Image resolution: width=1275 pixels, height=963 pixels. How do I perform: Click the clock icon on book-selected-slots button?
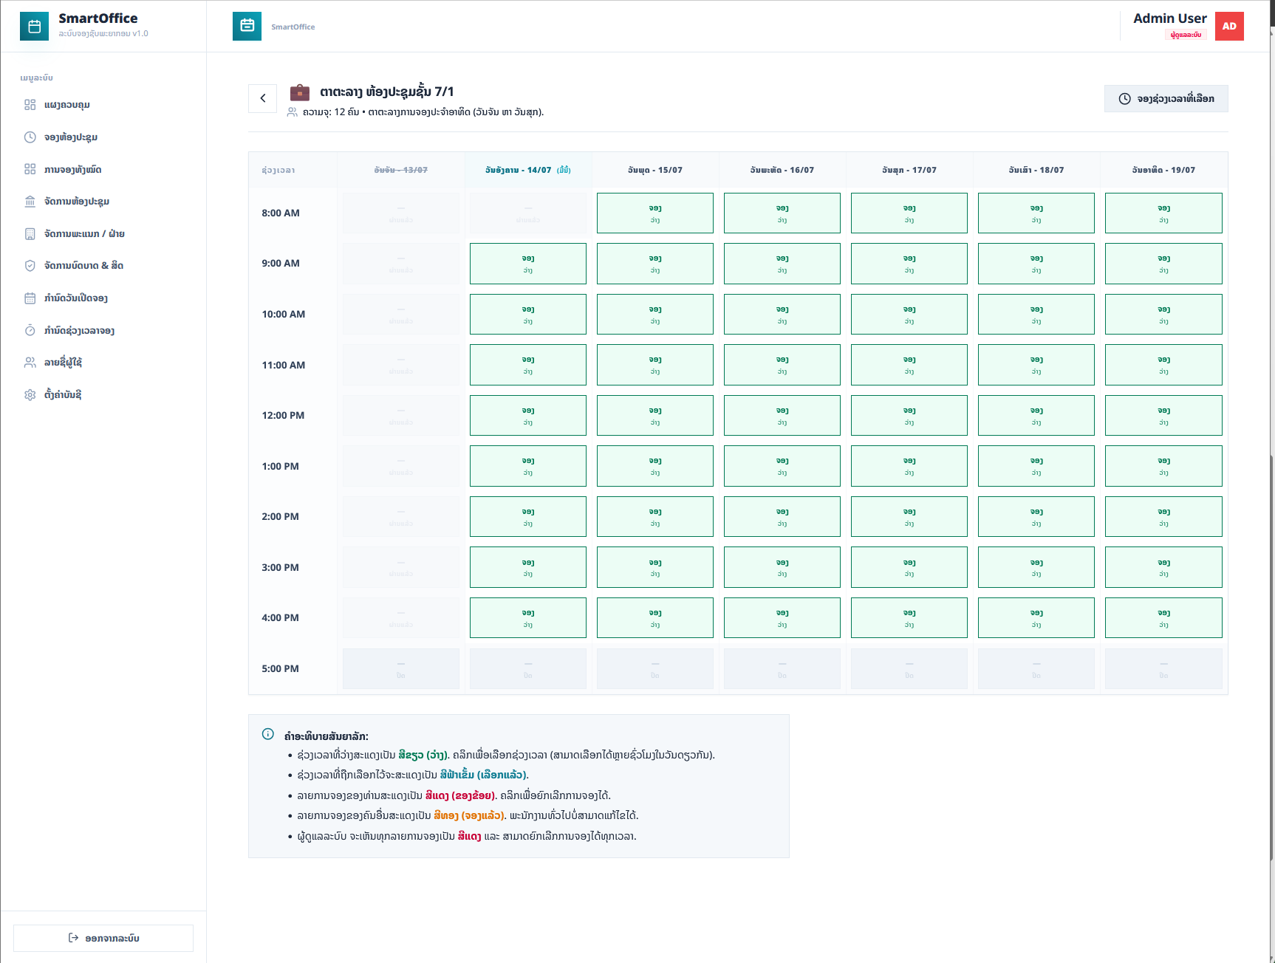(1124, 99)
